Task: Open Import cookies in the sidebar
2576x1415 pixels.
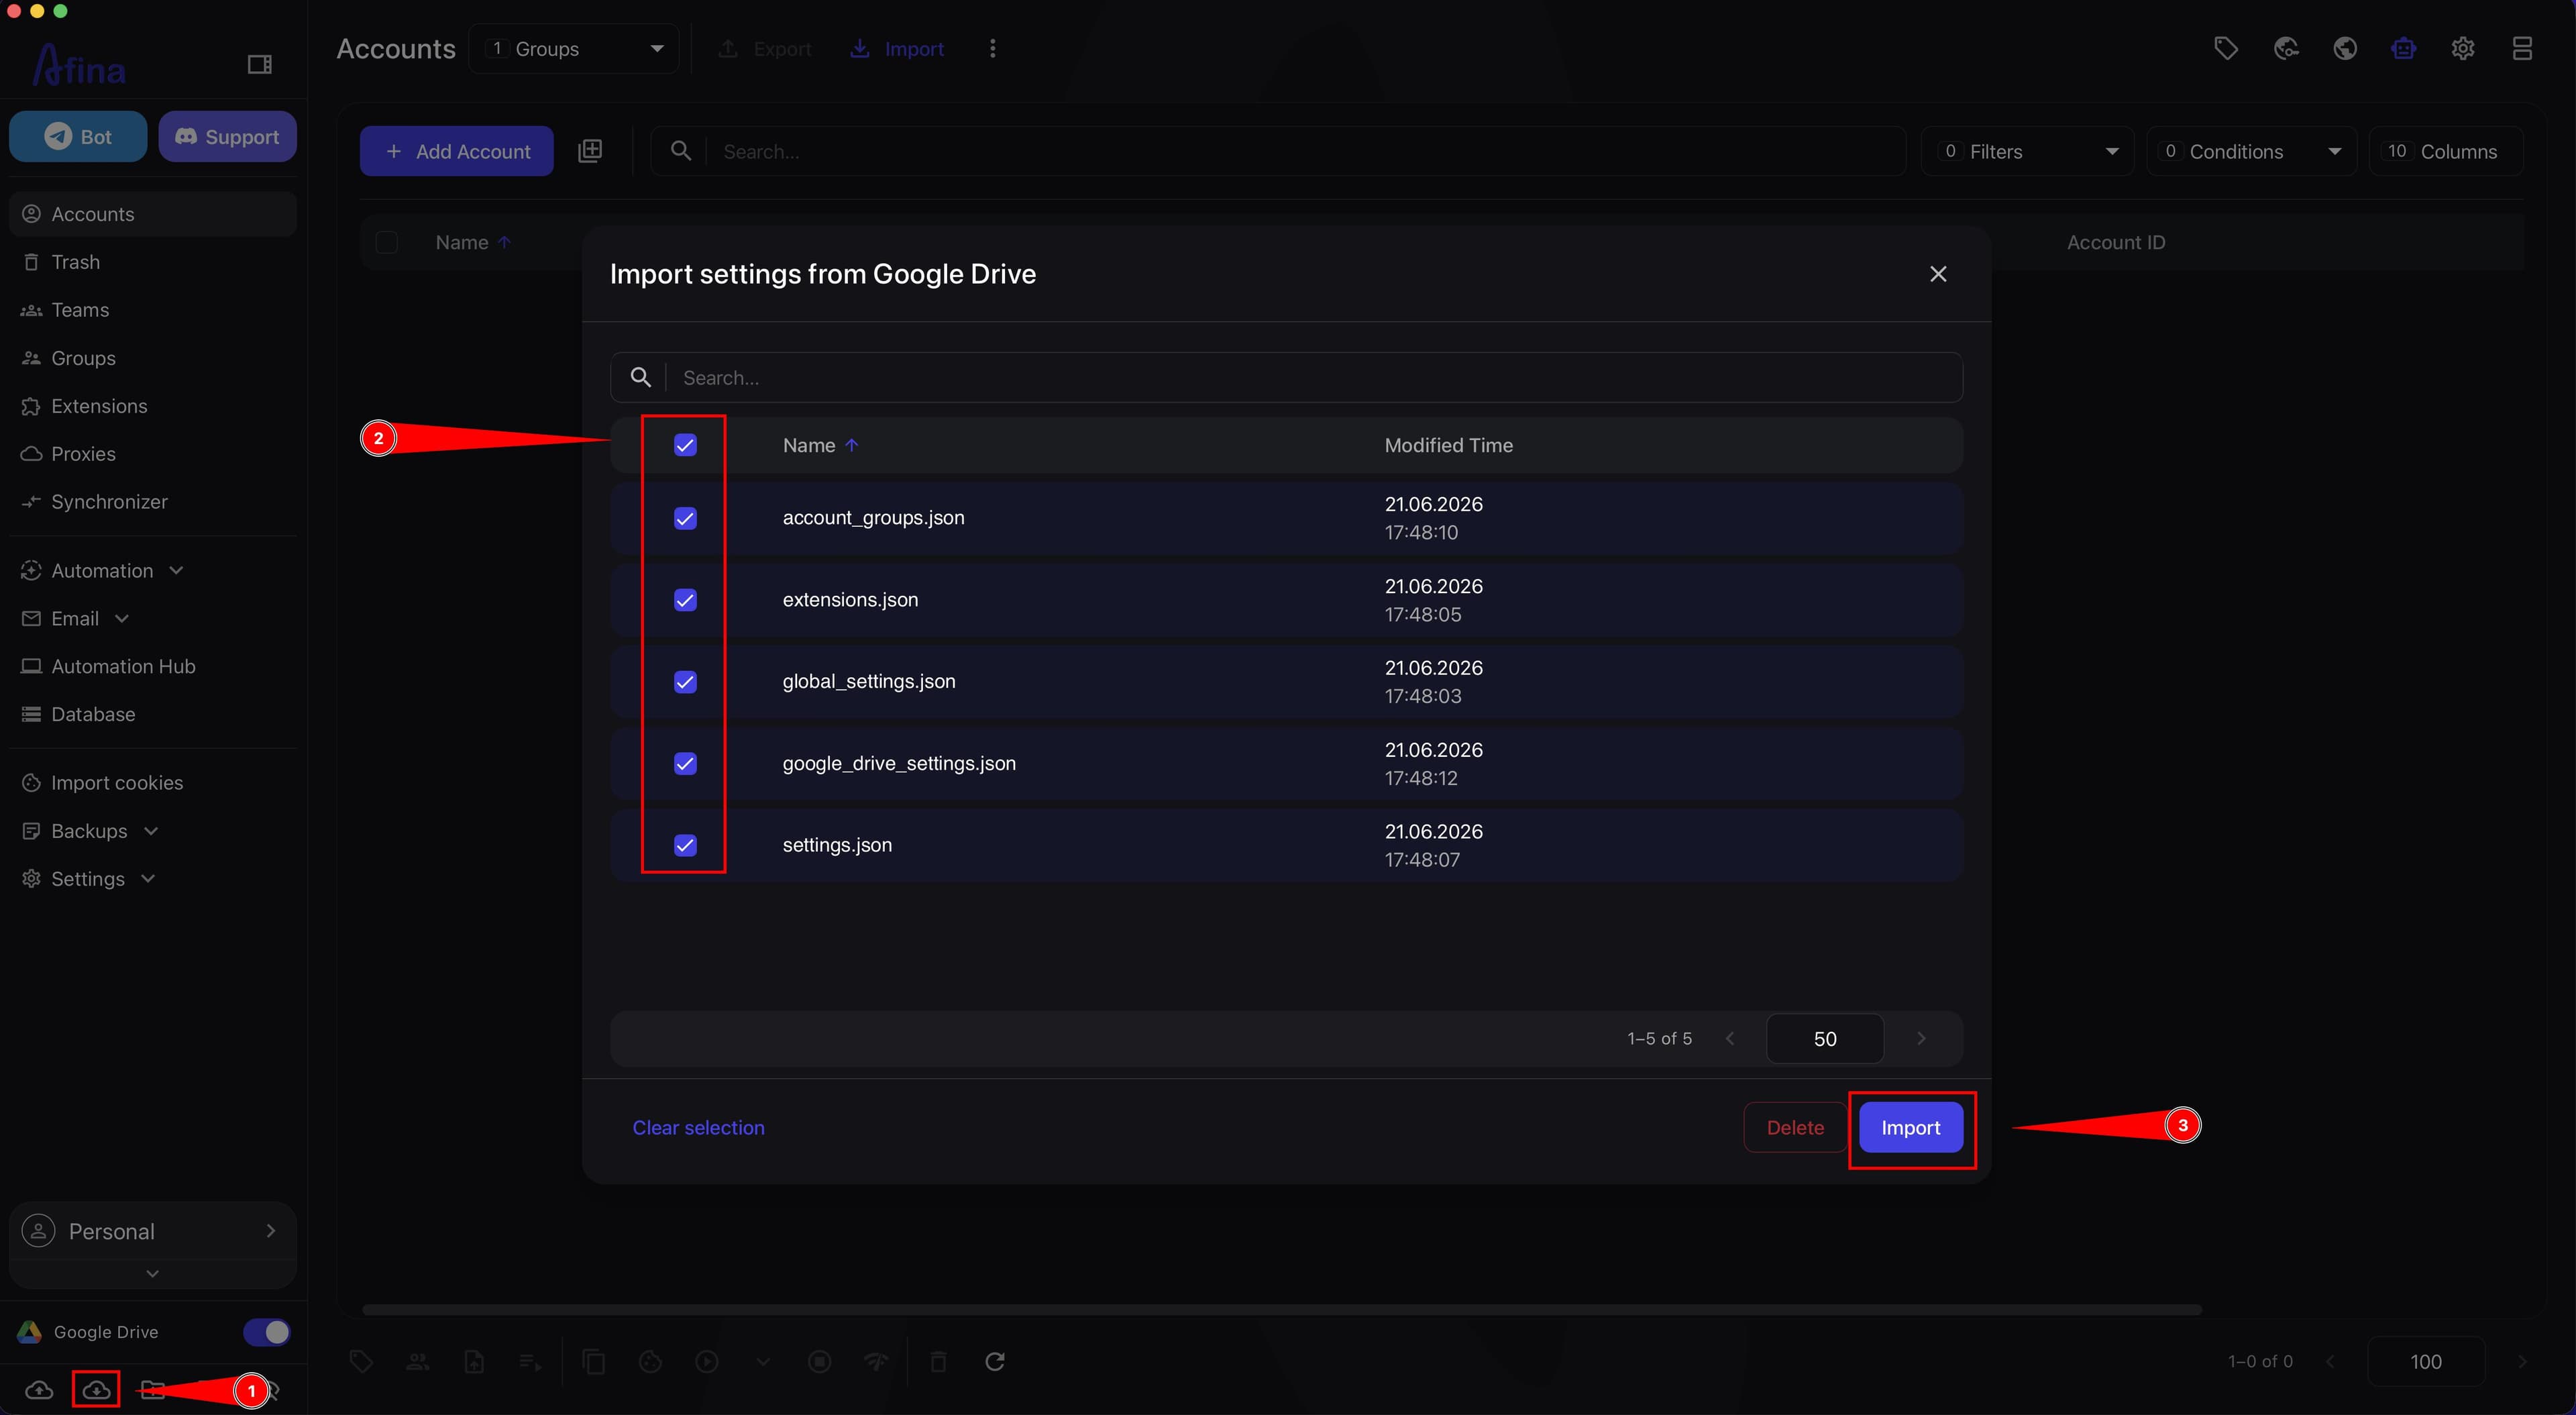Action: click(x=153, y=783)
